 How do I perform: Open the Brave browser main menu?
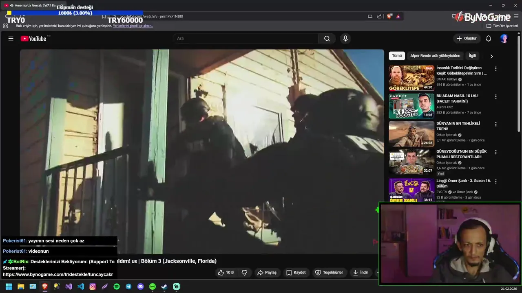coord(516,16)
